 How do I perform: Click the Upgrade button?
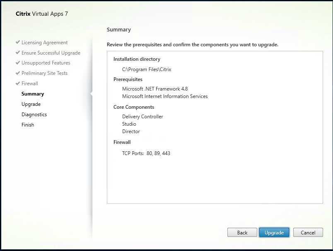[274, 232]
